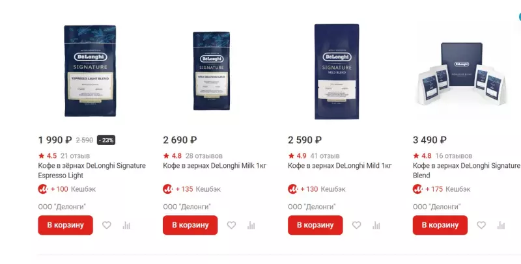Viewport: 521px width, 264px height.
Task: Favorite the DeLonghi Milk 1кг coffee
Action: click(x=232, y=225)
